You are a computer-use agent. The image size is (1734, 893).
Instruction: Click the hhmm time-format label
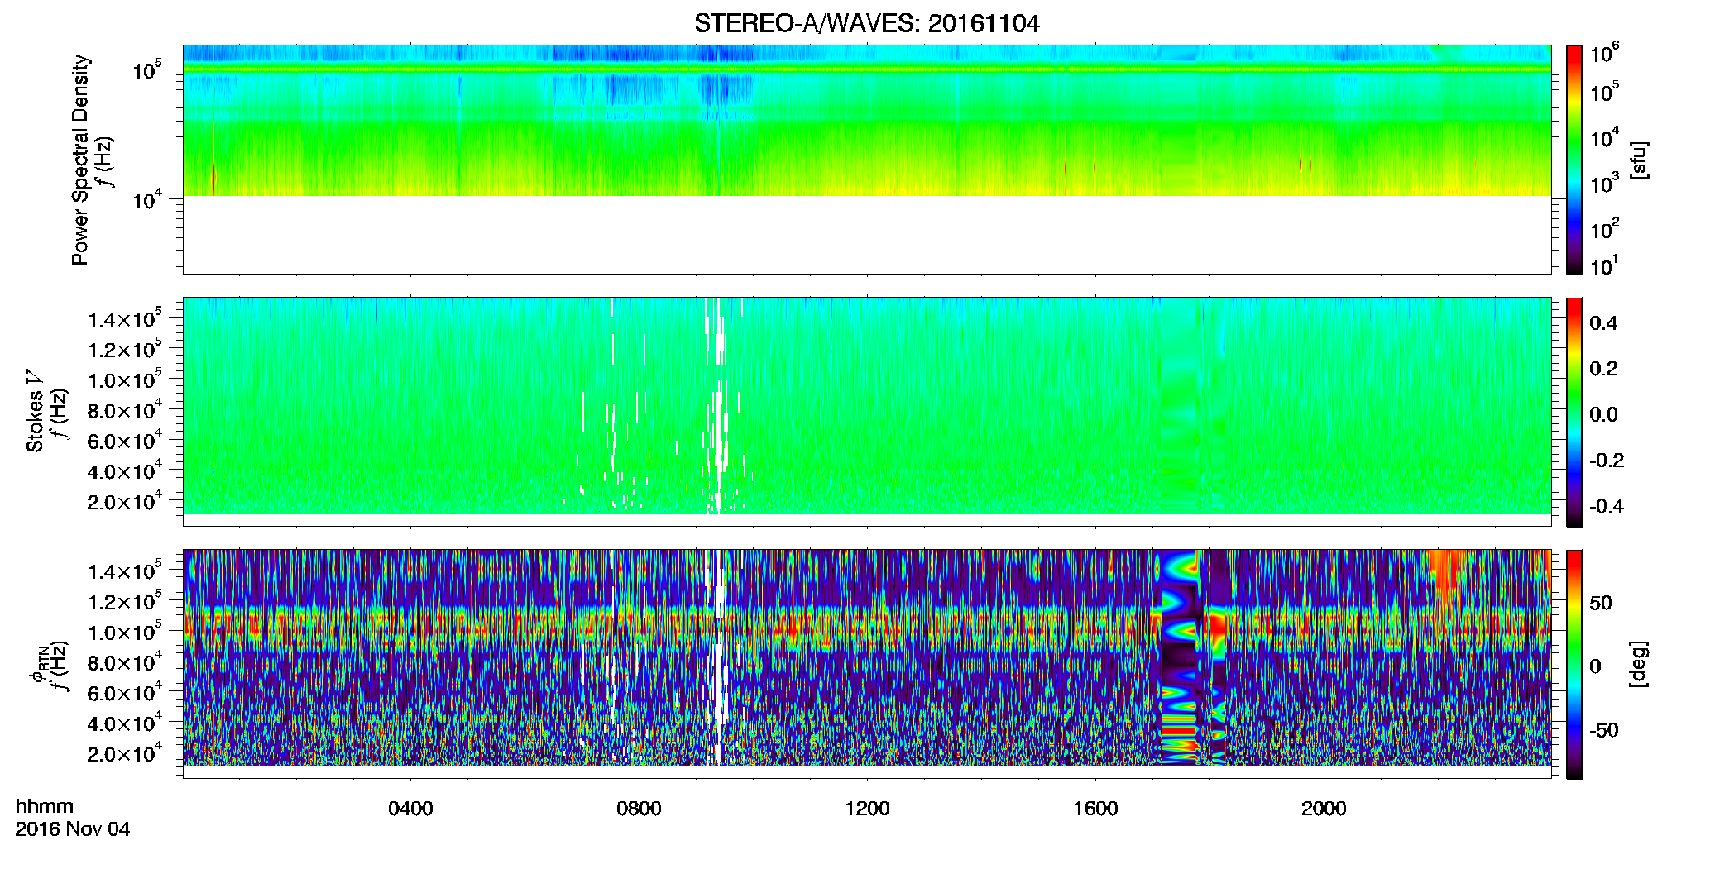[45, 806]
